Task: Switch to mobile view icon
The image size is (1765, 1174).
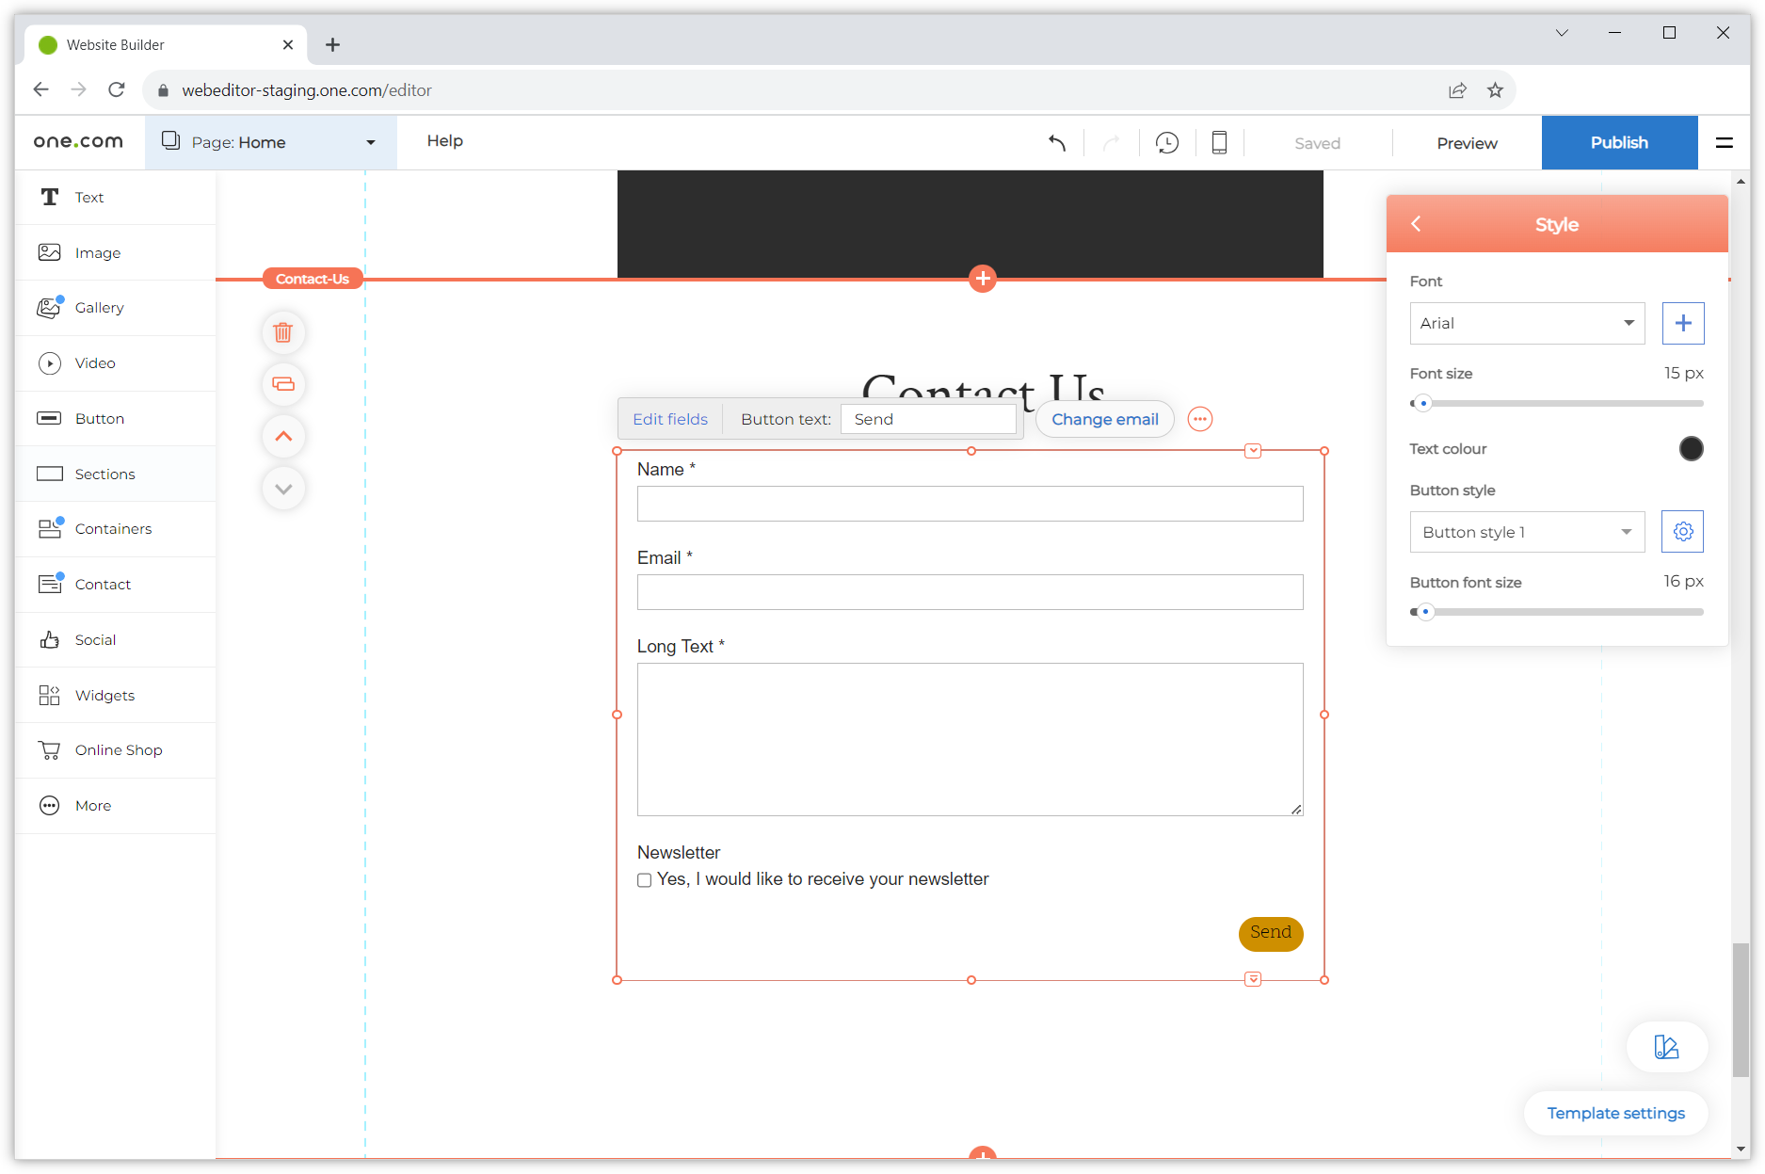Action: (1219, 143)
